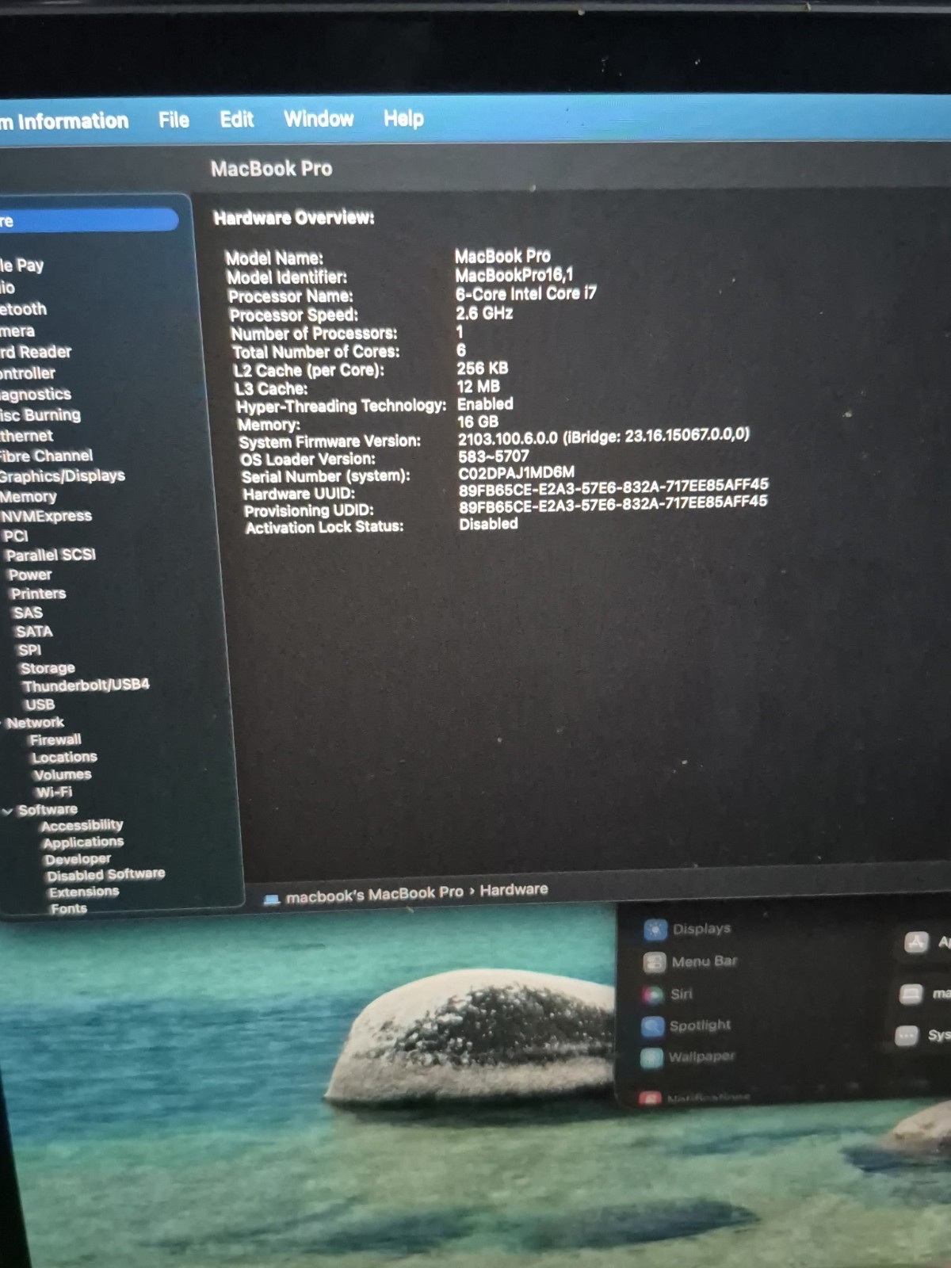Select Applications under Software
Viewport: 951px width, 1268px height.
[83, 842]
